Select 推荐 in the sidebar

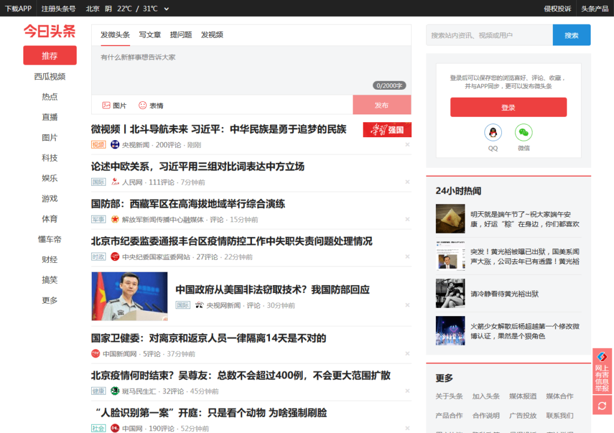click(50, 56)
